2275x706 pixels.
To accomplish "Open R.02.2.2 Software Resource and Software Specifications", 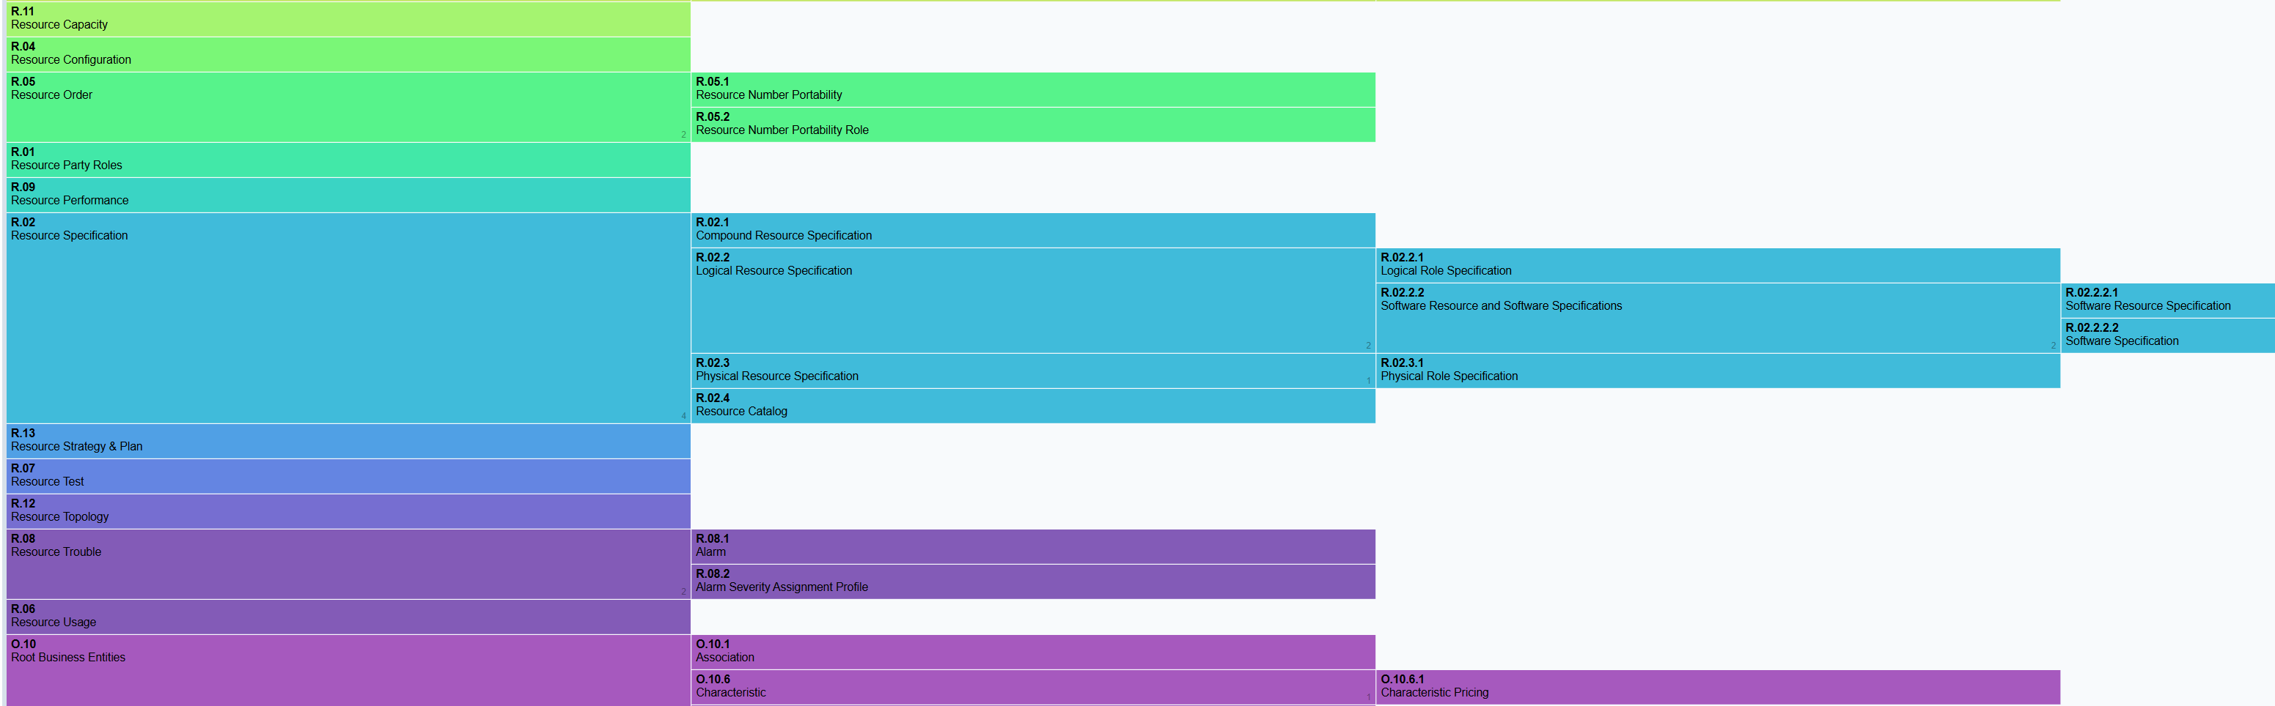I will pyautogui.click(x=1718, y=318).
